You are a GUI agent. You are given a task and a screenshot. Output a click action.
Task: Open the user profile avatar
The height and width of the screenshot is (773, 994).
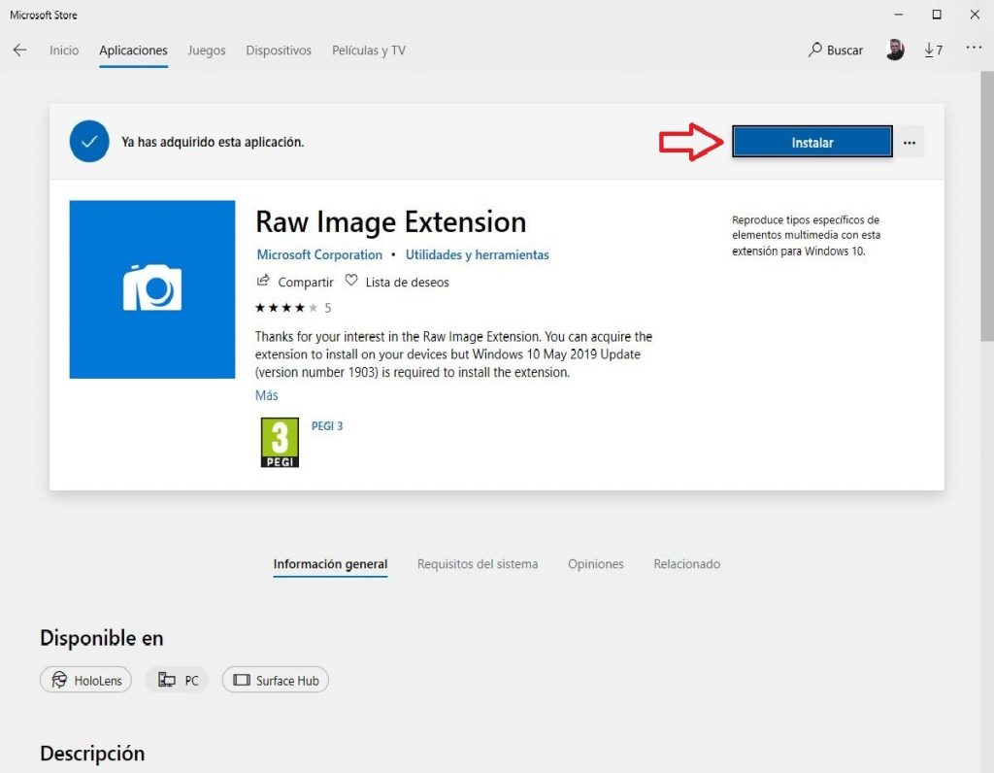click(894, 50)
